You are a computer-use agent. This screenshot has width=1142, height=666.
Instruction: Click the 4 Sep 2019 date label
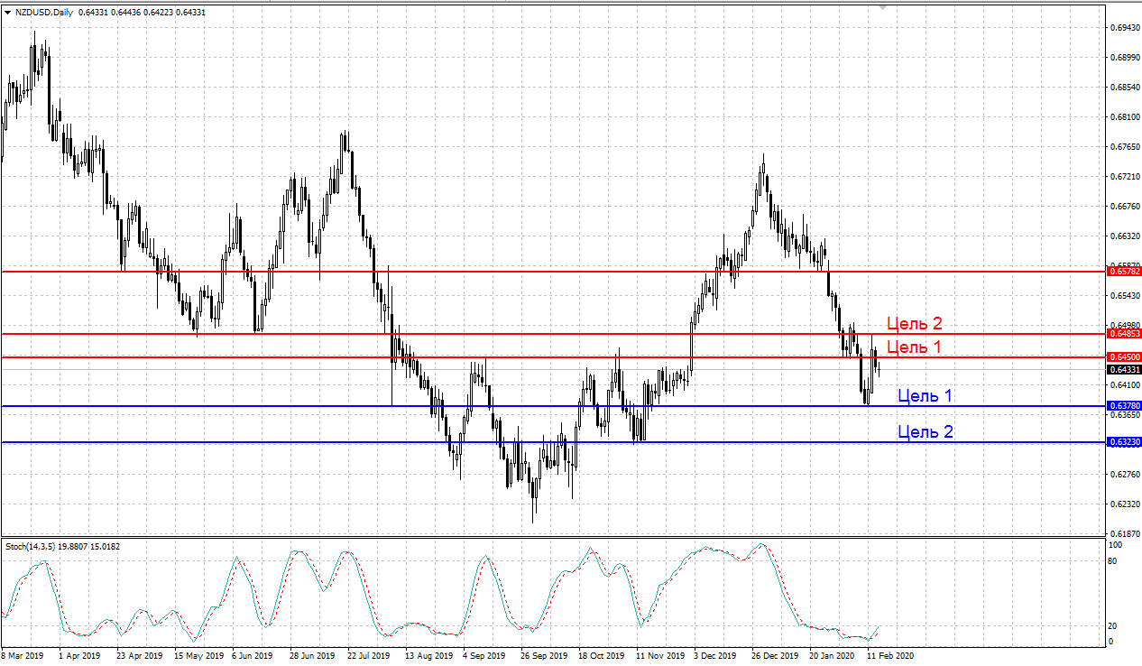tap(484, 655)
